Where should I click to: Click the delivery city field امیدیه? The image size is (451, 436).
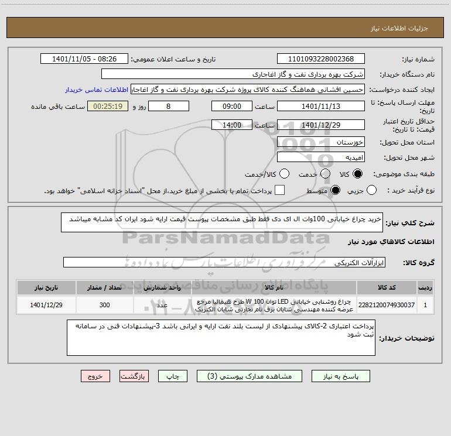click(321, 157)
